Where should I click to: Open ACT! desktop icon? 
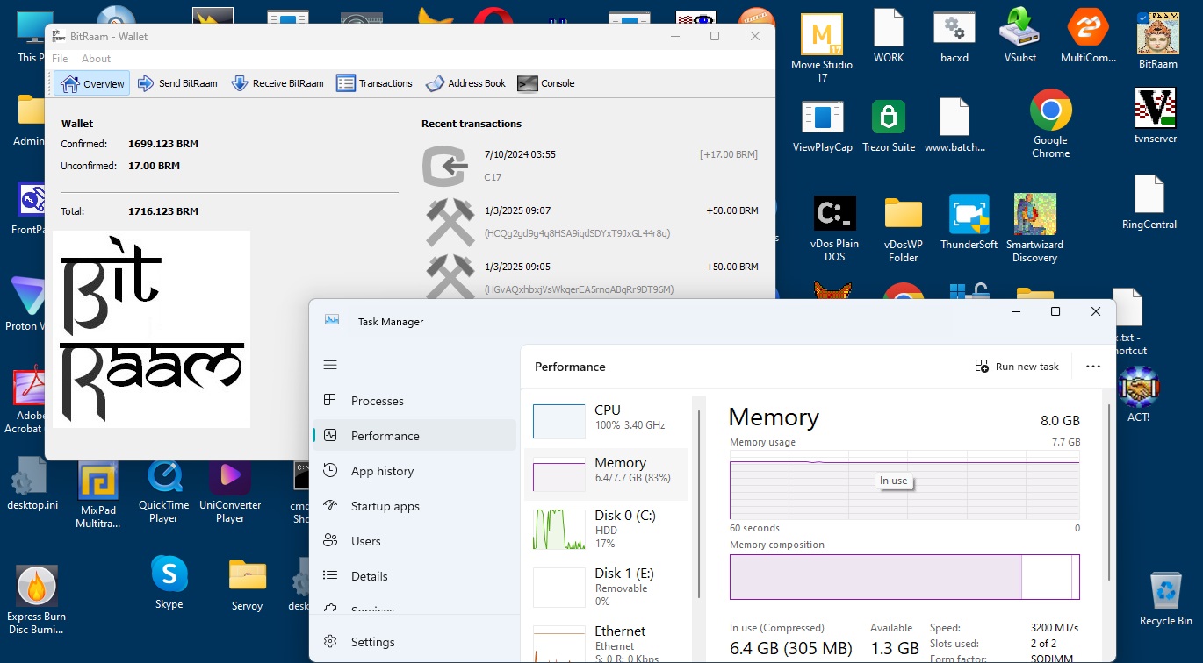1139,395
